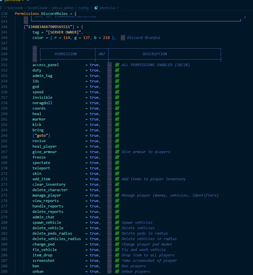Click green checkmark on add_item line
Screen dimensions: 253x275
(117, 179)
